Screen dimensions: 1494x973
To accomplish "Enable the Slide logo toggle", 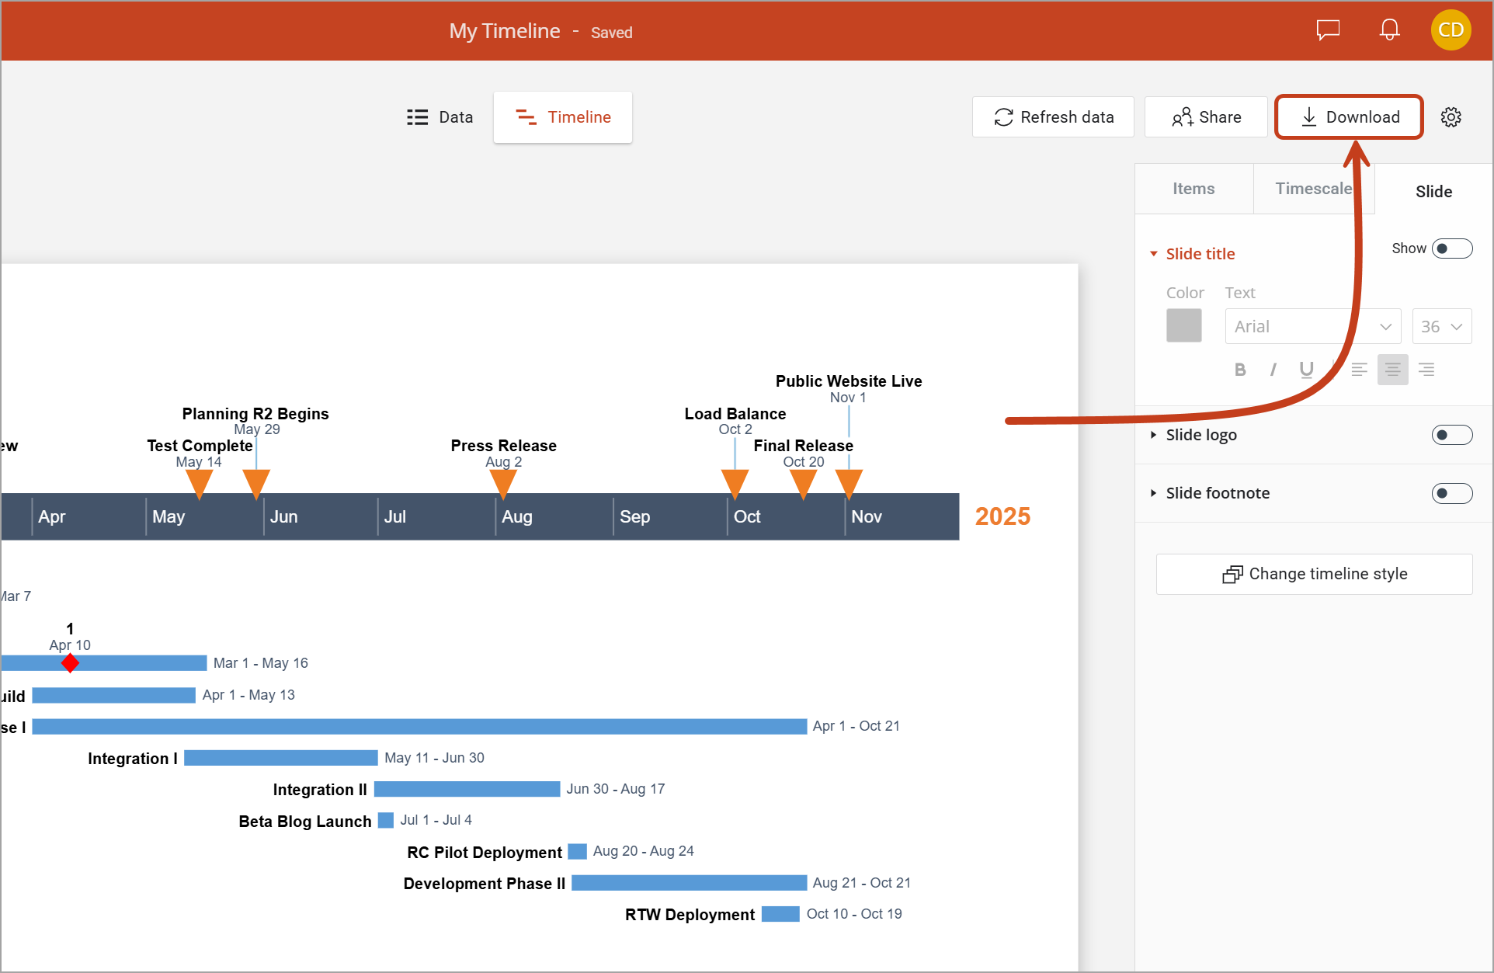I will [1451, 435].
